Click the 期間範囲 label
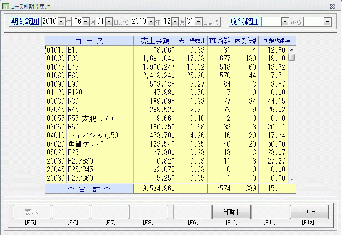This screenshot has width=342, height=236. click(25, 22)
